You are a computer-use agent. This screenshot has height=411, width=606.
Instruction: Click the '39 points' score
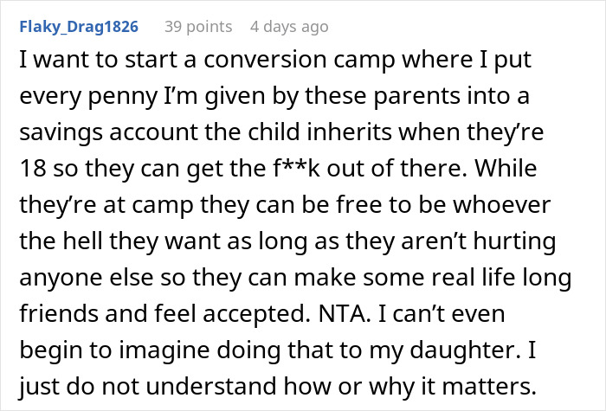tap(198, 27)
